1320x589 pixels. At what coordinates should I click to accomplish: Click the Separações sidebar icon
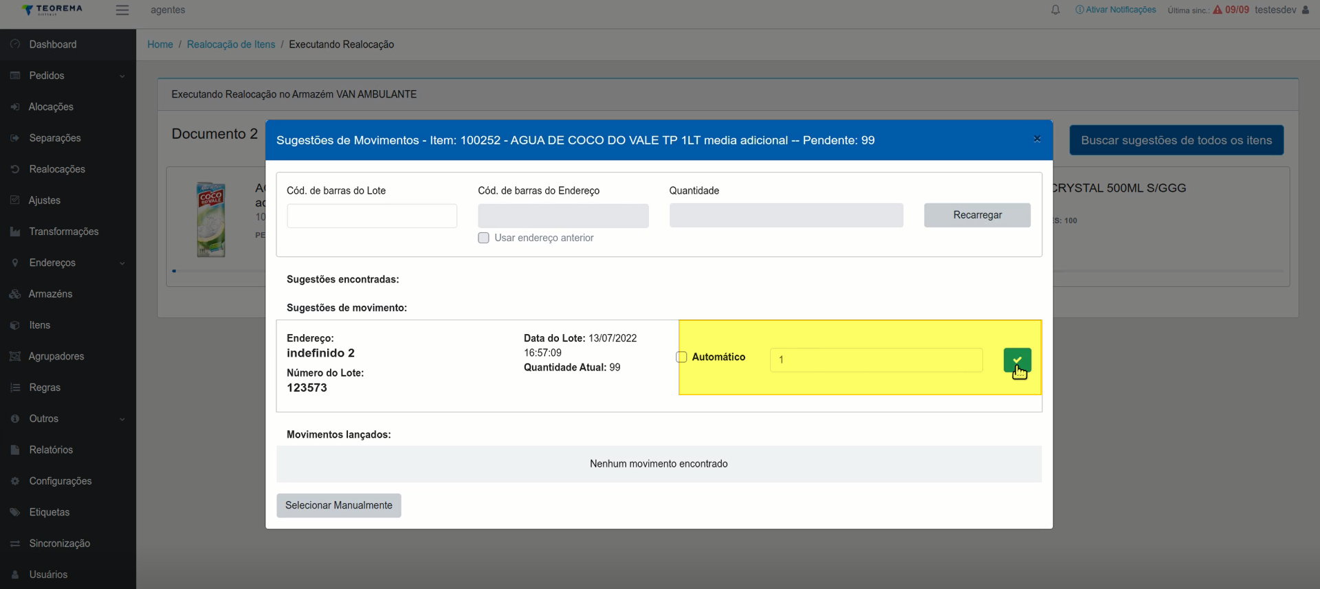tap(15, 138)
